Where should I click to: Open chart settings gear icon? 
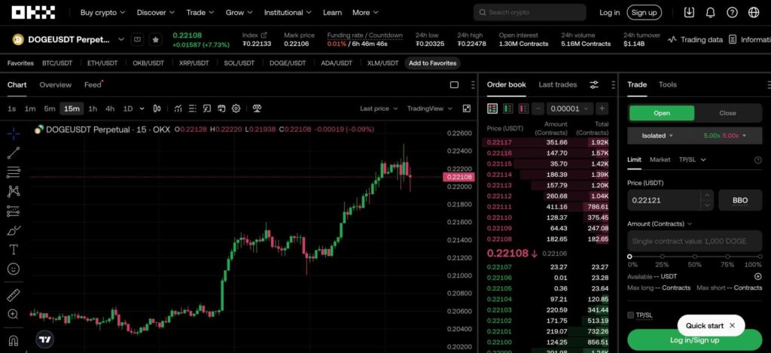[x=236, y=108]
